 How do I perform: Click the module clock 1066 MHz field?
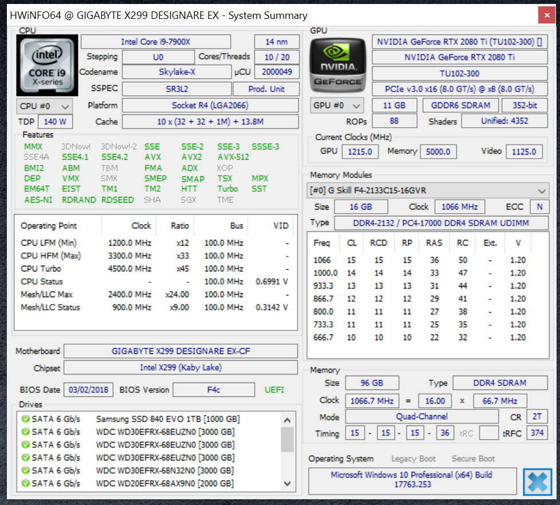coord(460,207)
